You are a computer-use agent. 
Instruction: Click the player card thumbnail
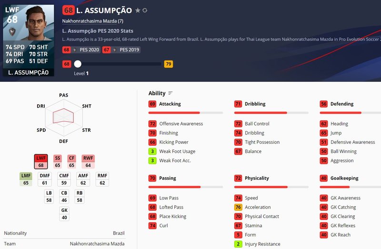click(29, 40)
